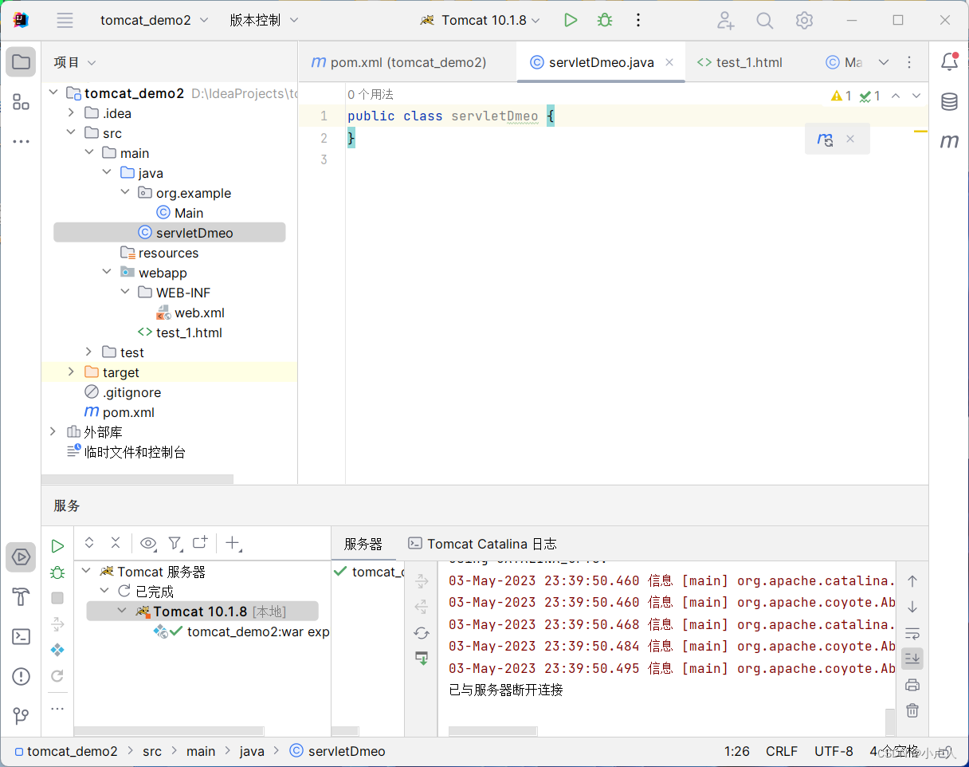Start debugging with the bug icon

(604, 20)
